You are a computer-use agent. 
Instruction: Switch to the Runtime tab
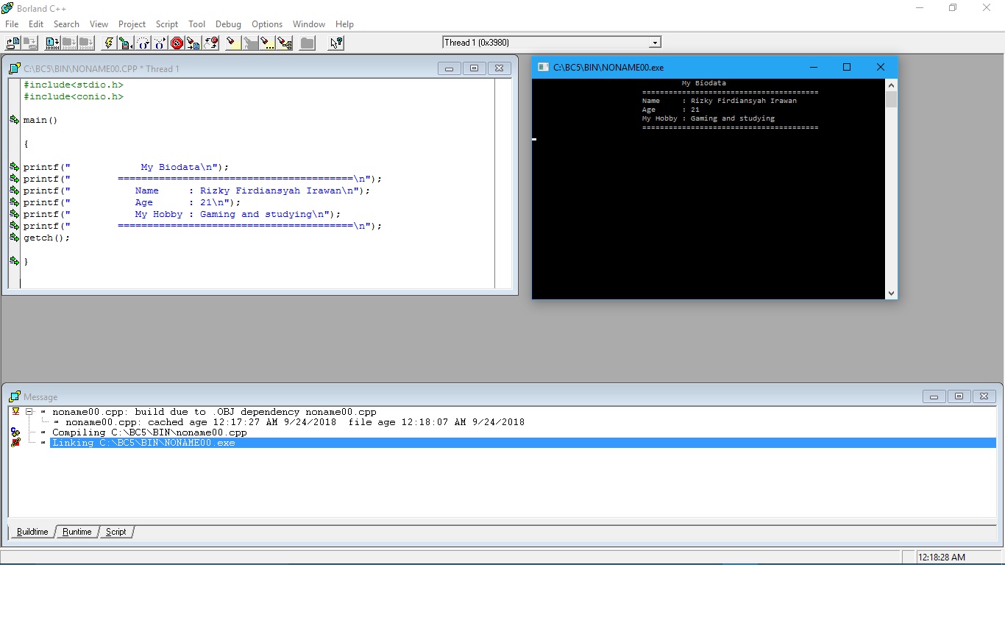pos(77,532)
